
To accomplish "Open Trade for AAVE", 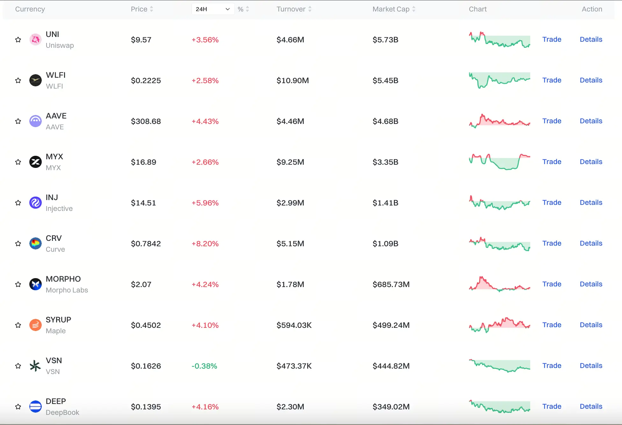I will tap(552, 121).
